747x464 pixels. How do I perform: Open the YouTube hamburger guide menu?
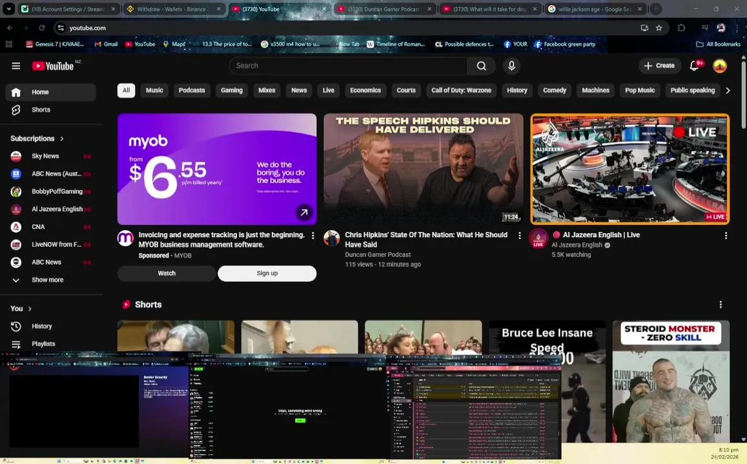click(x=15, y=66)
